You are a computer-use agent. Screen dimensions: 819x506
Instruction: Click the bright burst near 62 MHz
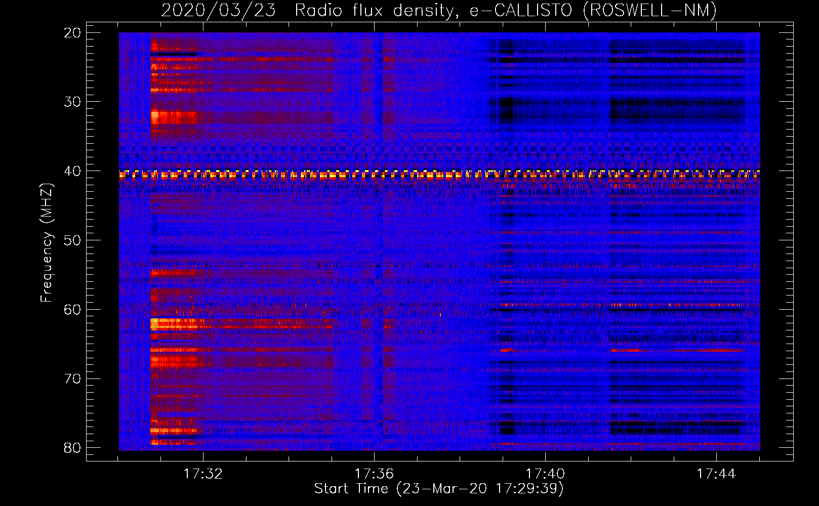pos(177,324)
